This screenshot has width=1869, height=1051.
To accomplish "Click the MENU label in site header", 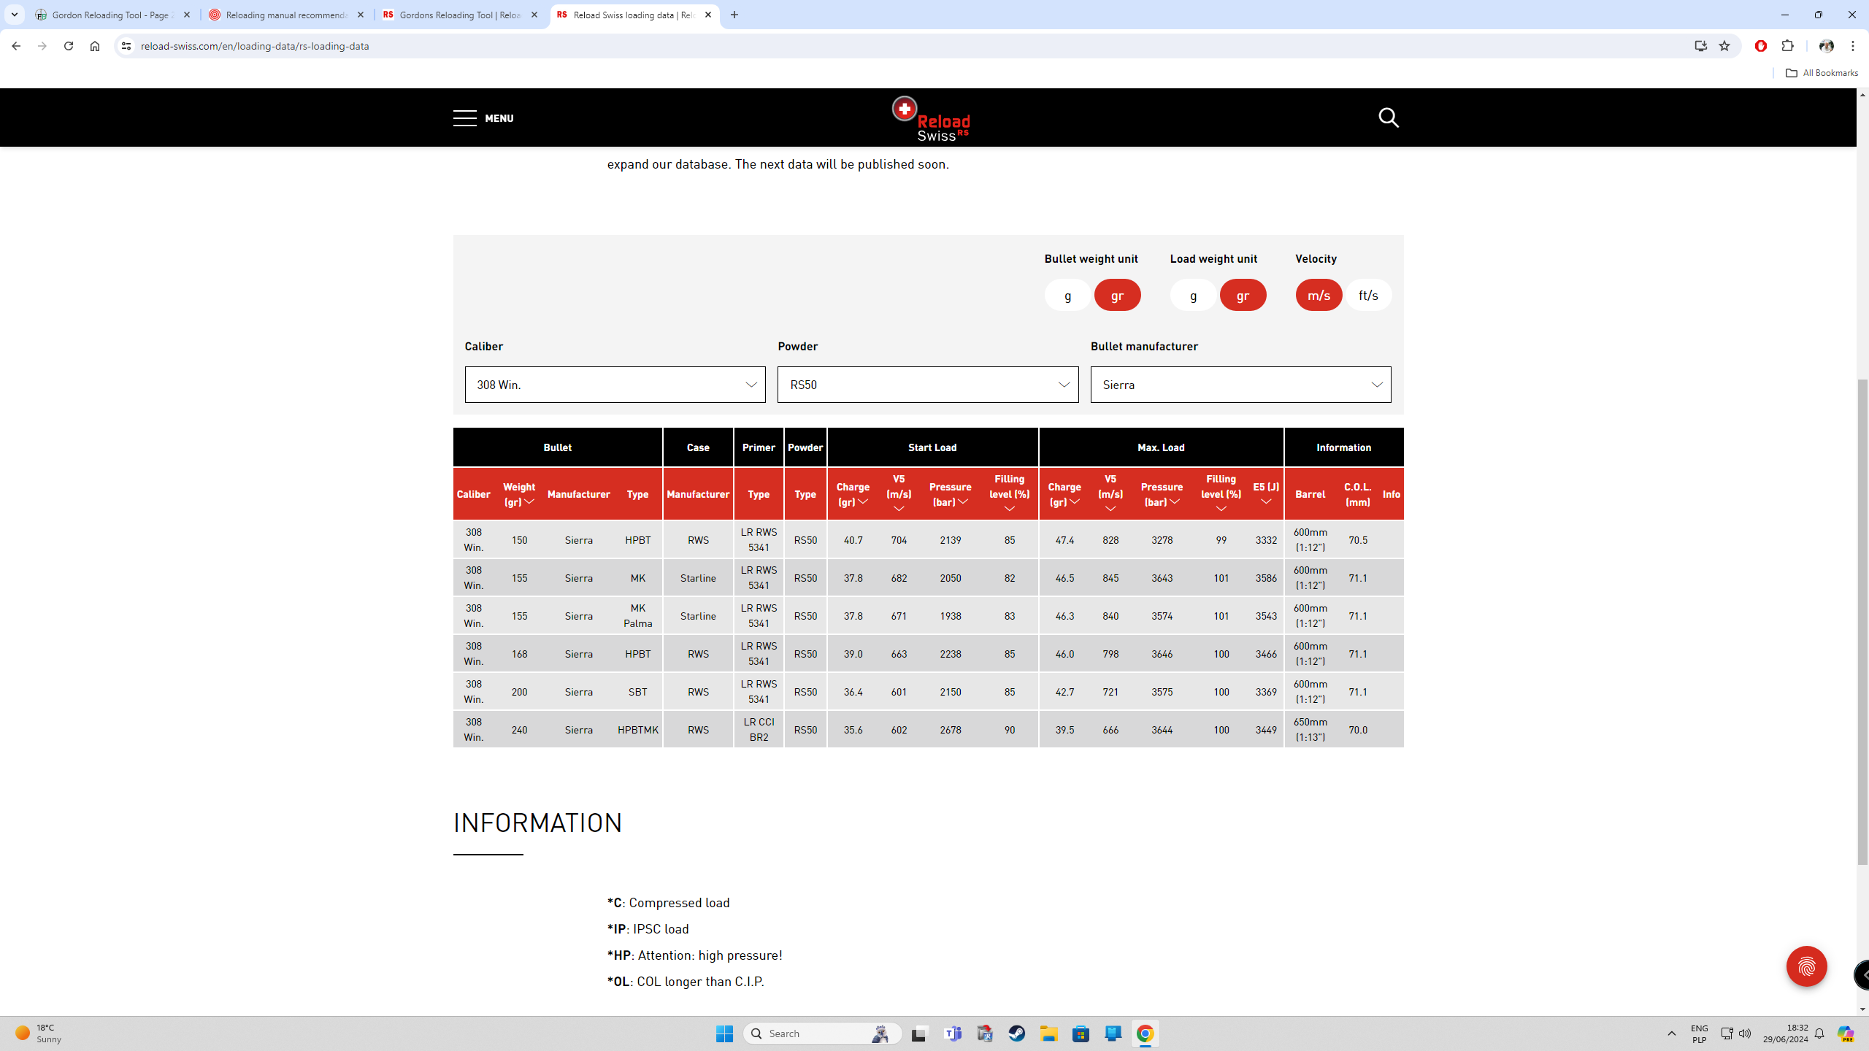I will [x=499, y=118].
